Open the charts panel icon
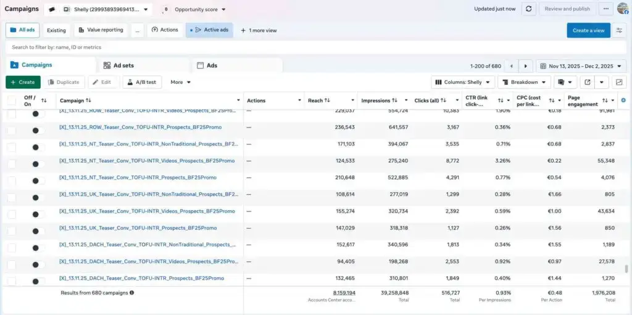The height and width of the screenshot is (315, 632). 619,82
